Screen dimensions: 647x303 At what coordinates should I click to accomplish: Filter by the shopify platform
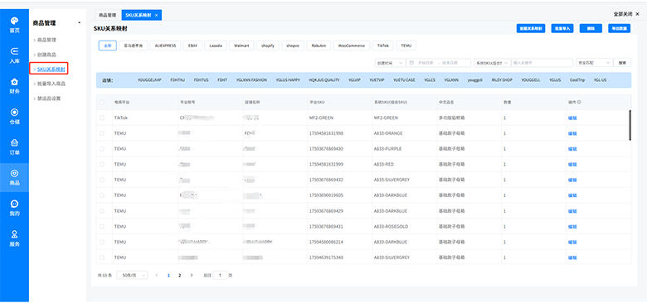(x=268, y=46)
